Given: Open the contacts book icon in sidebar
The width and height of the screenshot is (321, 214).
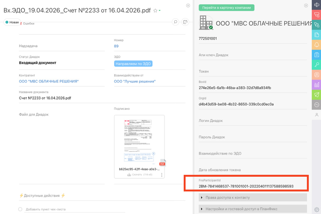Looking at the screenshot, I should click(x=317, y=75).
